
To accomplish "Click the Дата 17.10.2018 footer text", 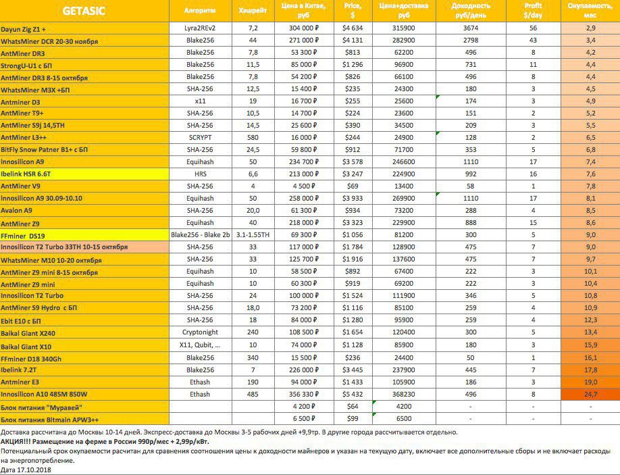I will (26, 470).
